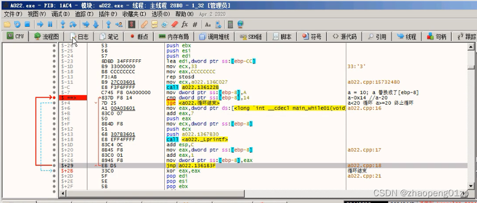Select the 'lea edi,dword ptr ss:[ebp-CC]' instruction
Screen dimensions: 477x203
point(211,62)
